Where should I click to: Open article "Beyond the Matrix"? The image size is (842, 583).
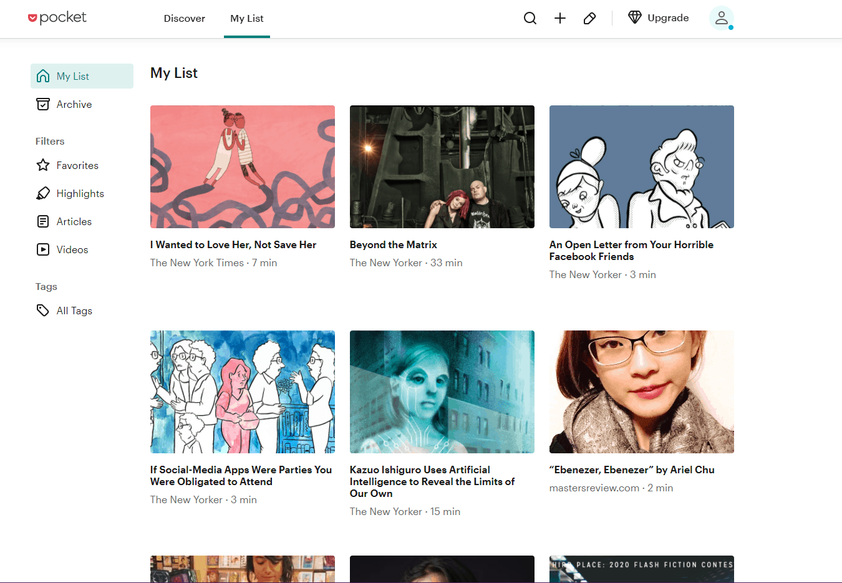pyautogui.click(x=393, y=244)
